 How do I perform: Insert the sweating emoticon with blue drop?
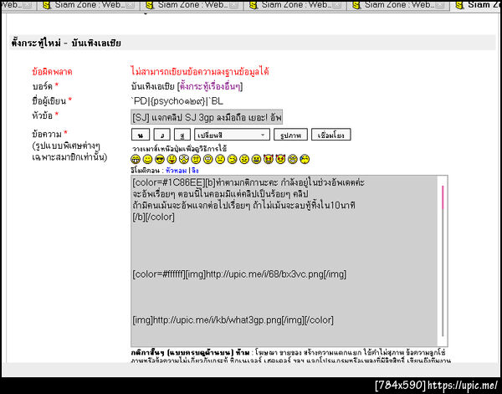(305, 159)
